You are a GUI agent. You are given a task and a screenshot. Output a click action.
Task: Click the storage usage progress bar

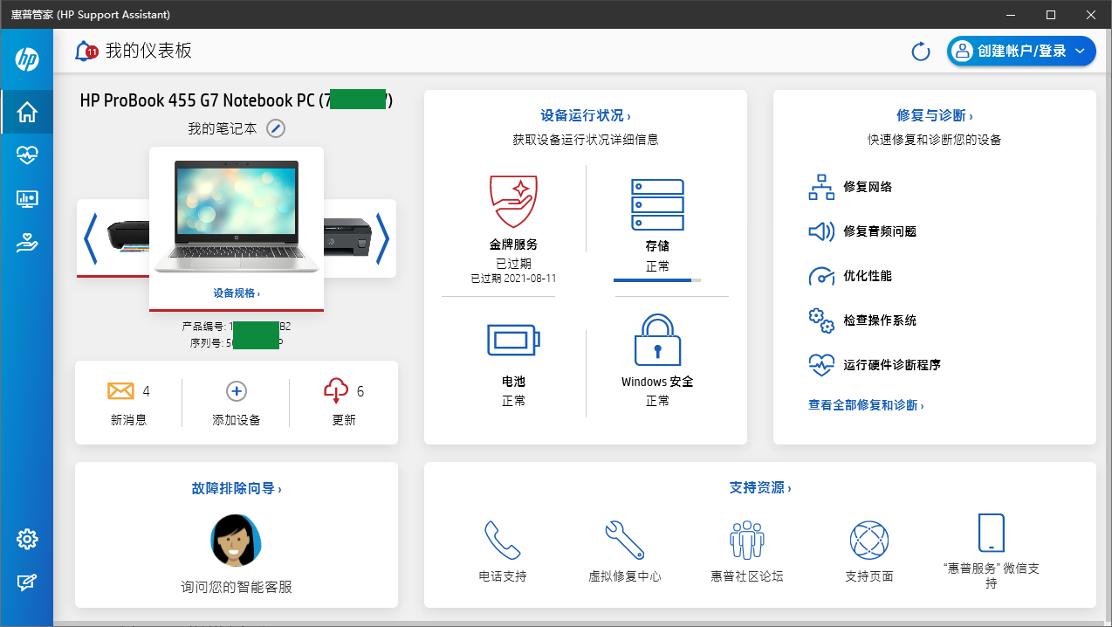coord(657,280)
